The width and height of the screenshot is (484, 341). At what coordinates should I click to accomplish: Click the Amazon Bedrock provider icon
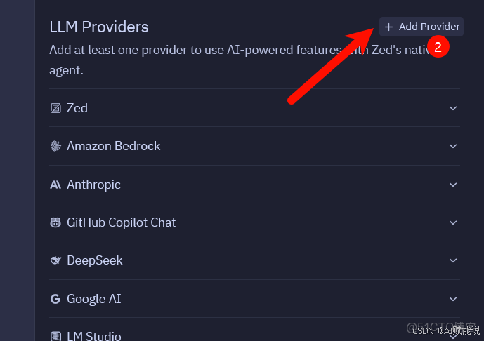pyautogui.click(x=55, y=146)
